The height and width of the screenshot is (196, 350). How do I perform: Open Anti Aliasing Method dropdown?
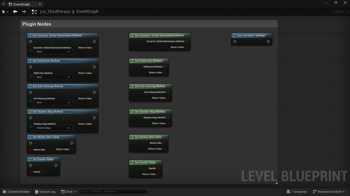click(54, 102)
